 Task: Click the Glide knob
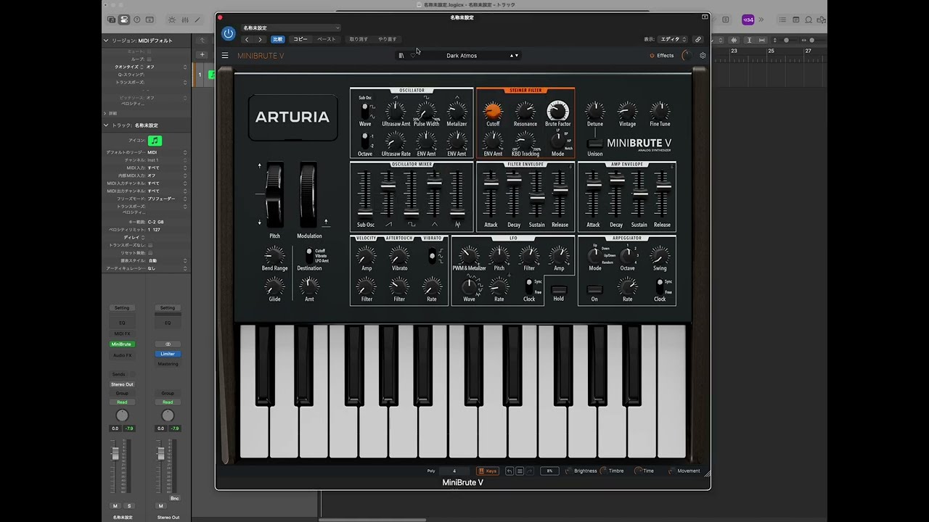274,286
